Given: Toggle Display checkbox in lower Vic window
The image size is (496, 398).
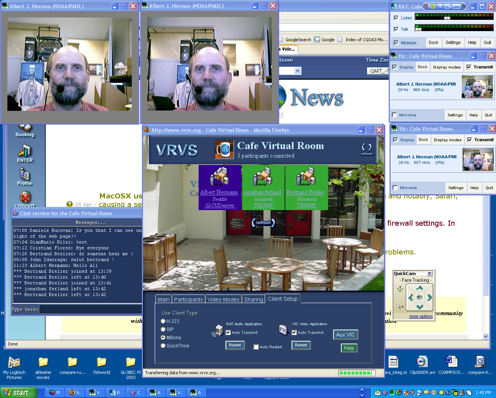Looking at the screenshot, I should (x=396, y=140).
